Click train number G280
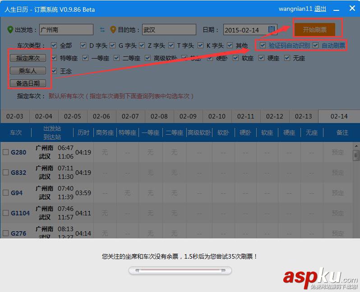Viewport: 360px width, 292px height. pos(18,152)
